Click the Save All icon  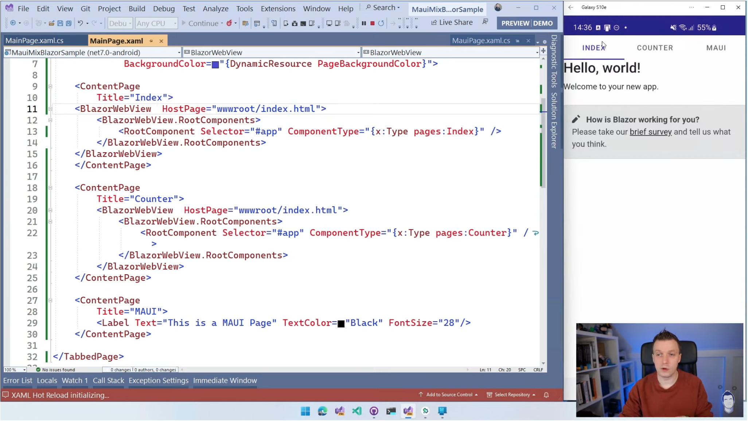[69, 23]
